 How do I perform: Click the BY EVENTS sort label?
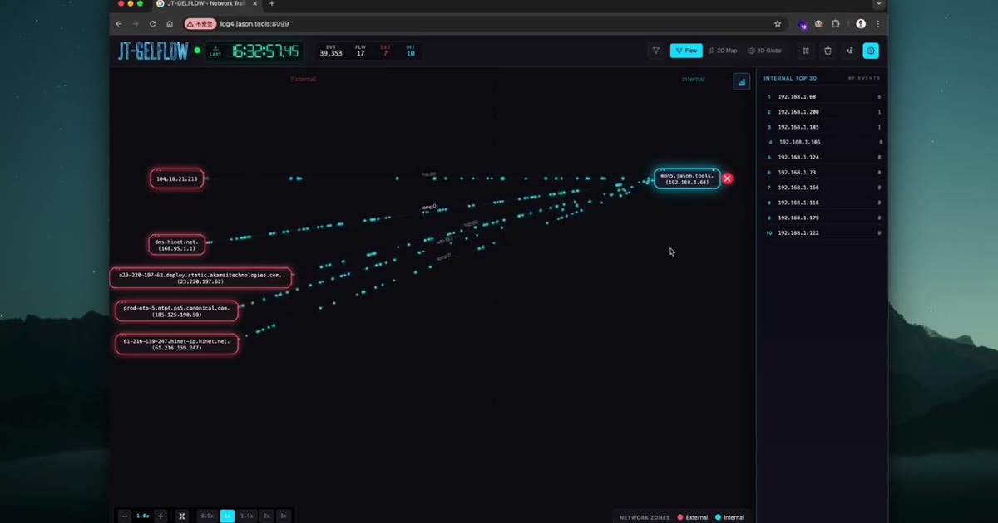pos(863,78)
